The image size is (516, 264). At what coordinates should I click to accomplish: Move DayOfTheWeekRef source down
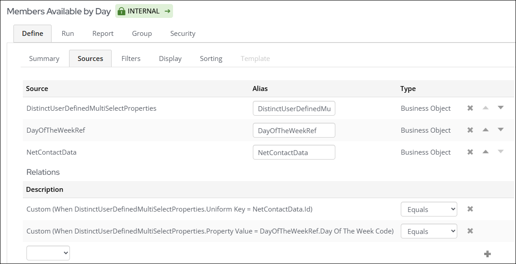(x=500, y=130)
